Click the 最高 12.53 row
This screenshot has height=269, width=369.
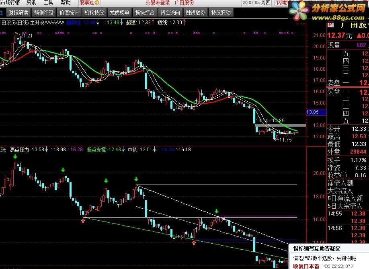pos(348,136)
